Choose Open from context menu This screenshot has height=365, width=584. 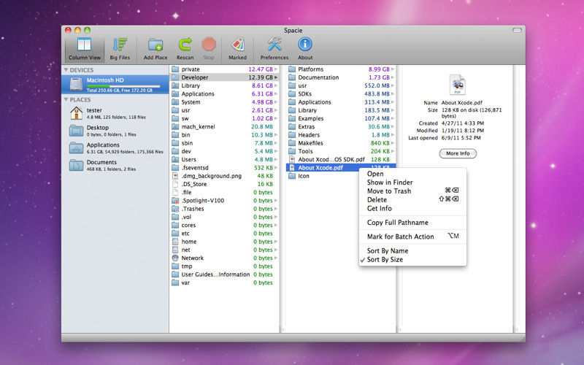412,174
